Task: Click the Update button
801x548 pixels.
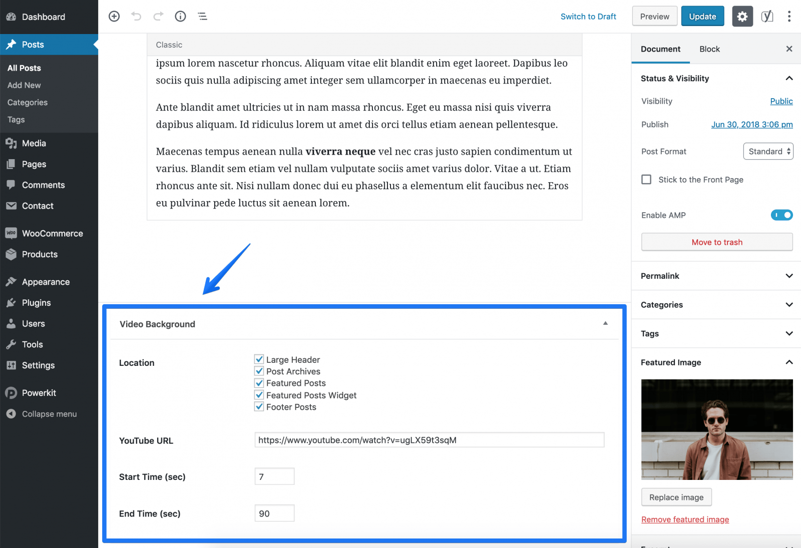Action: coord(702,17)
